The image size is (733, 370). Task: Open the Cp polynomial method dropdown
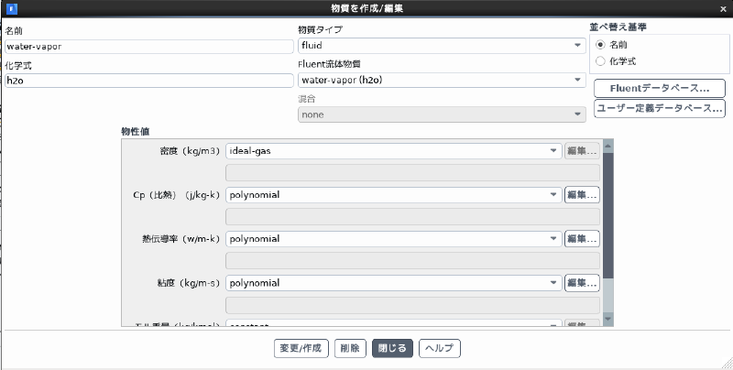pos(393,195)
